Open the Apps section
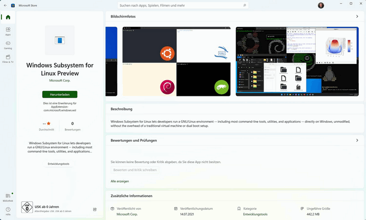The width and height of the screenshot is (366, 220). (8, 31)
